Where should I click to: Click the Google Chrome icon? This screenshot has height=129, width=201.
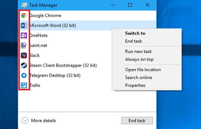pyautogui.click(x=24, y=15)
